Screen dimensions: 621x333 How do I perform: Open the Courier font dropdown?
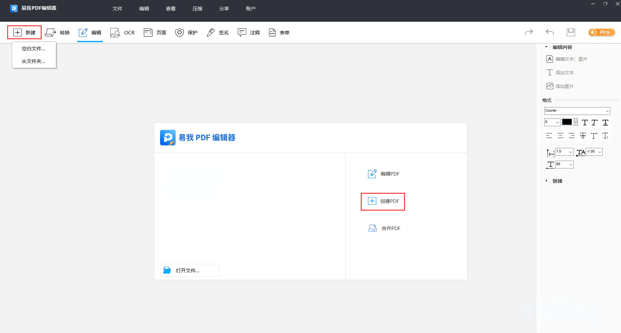point(577,111)
